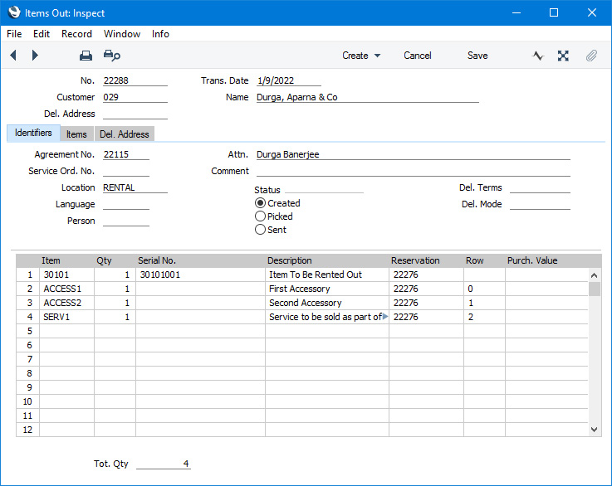Click Row cell with value 2
This screenshot has width=612, height=486.
pyautogui.click(x=484, y=317)
